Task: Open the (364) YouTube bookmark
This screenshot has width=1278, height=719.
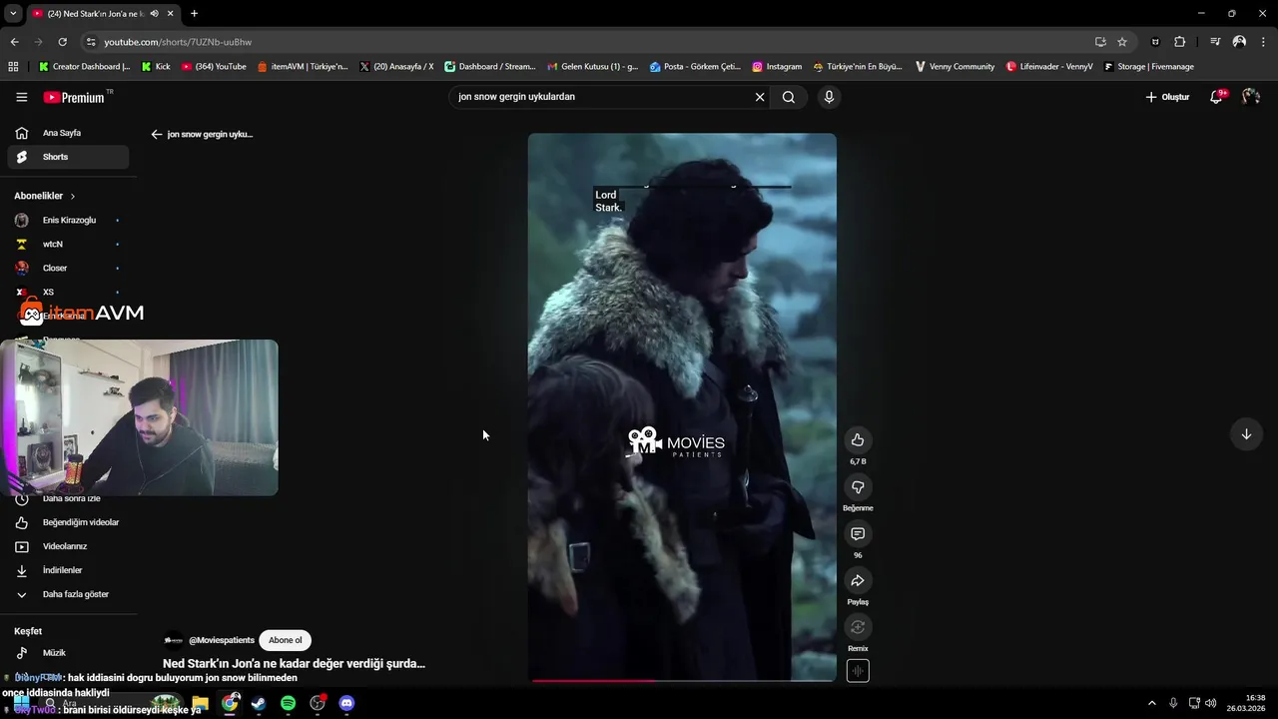Action: coord(214,67)
